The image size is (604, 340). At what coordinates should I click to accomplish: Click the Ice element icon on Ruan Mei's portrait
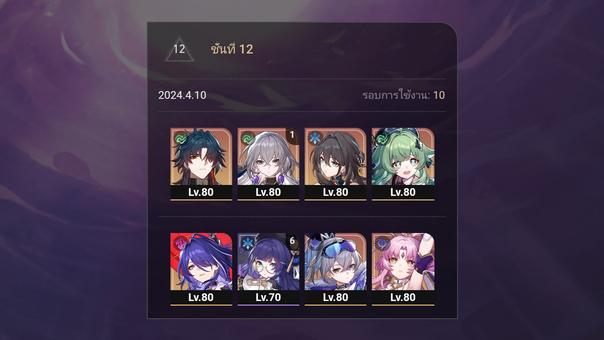point(315,137)
